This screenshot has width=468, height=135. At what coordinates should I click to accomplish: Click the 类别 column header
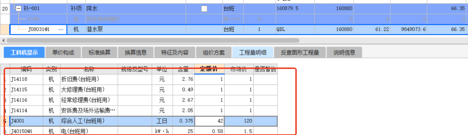pos(52,69)
